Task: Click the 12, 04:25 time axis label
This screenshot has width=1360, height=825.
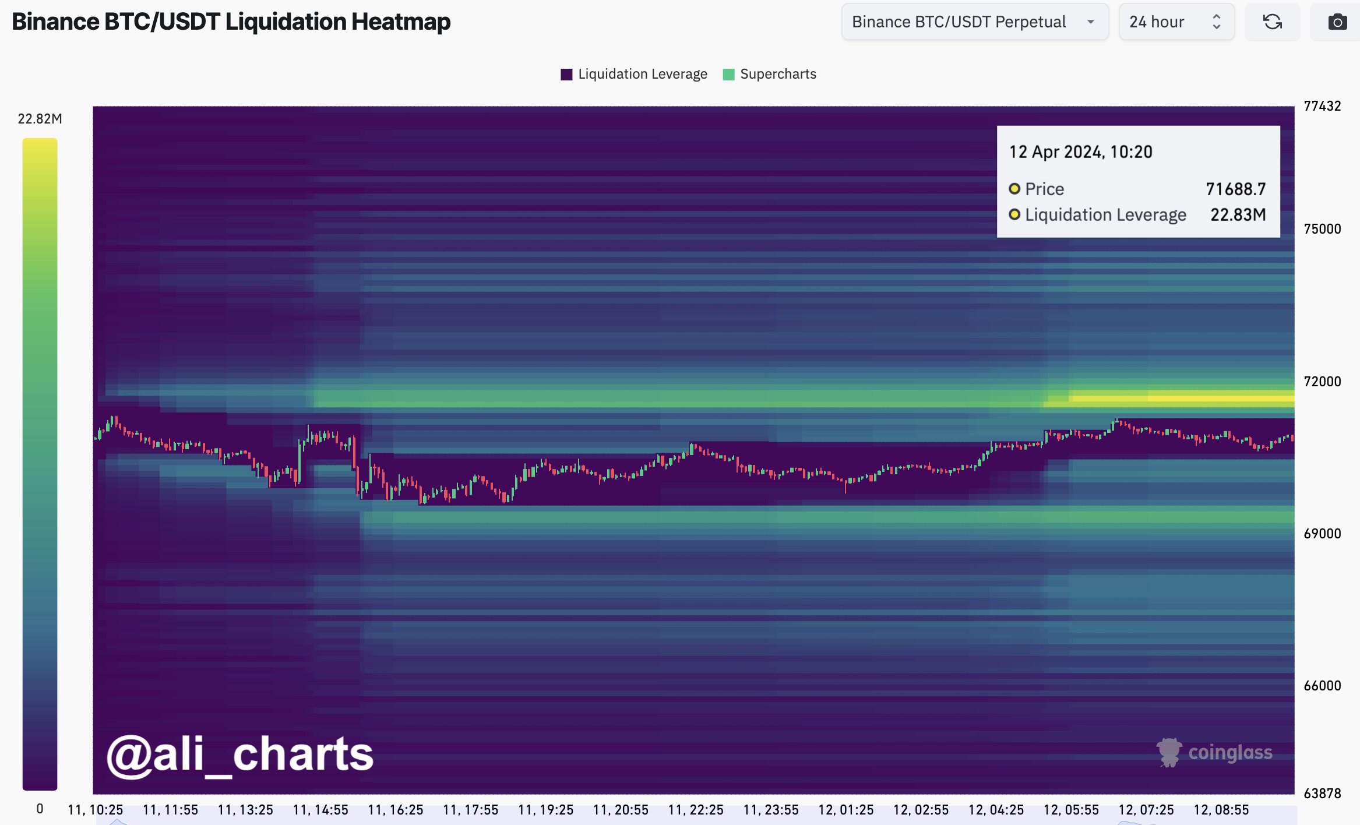Action: click(996, 810)
